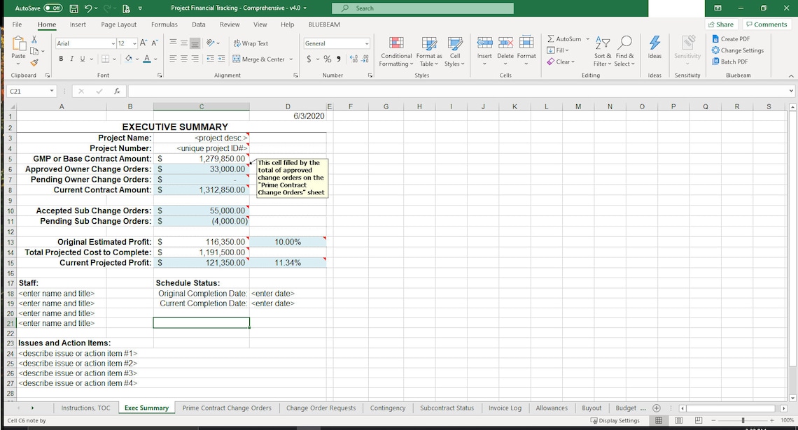Expand the Merge & Center dropdown arrow
This screenshot has width=798, height=430.
[x=292, y=59]
